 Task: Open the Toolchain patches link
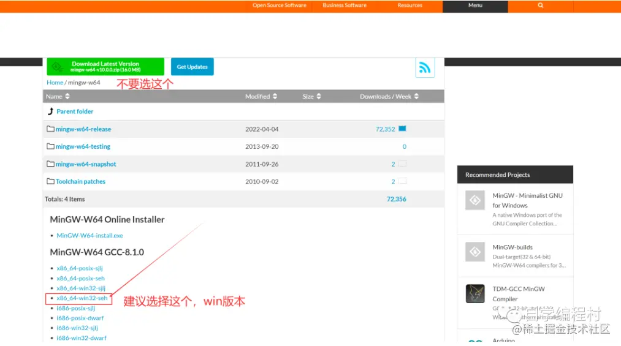(80, 181)
